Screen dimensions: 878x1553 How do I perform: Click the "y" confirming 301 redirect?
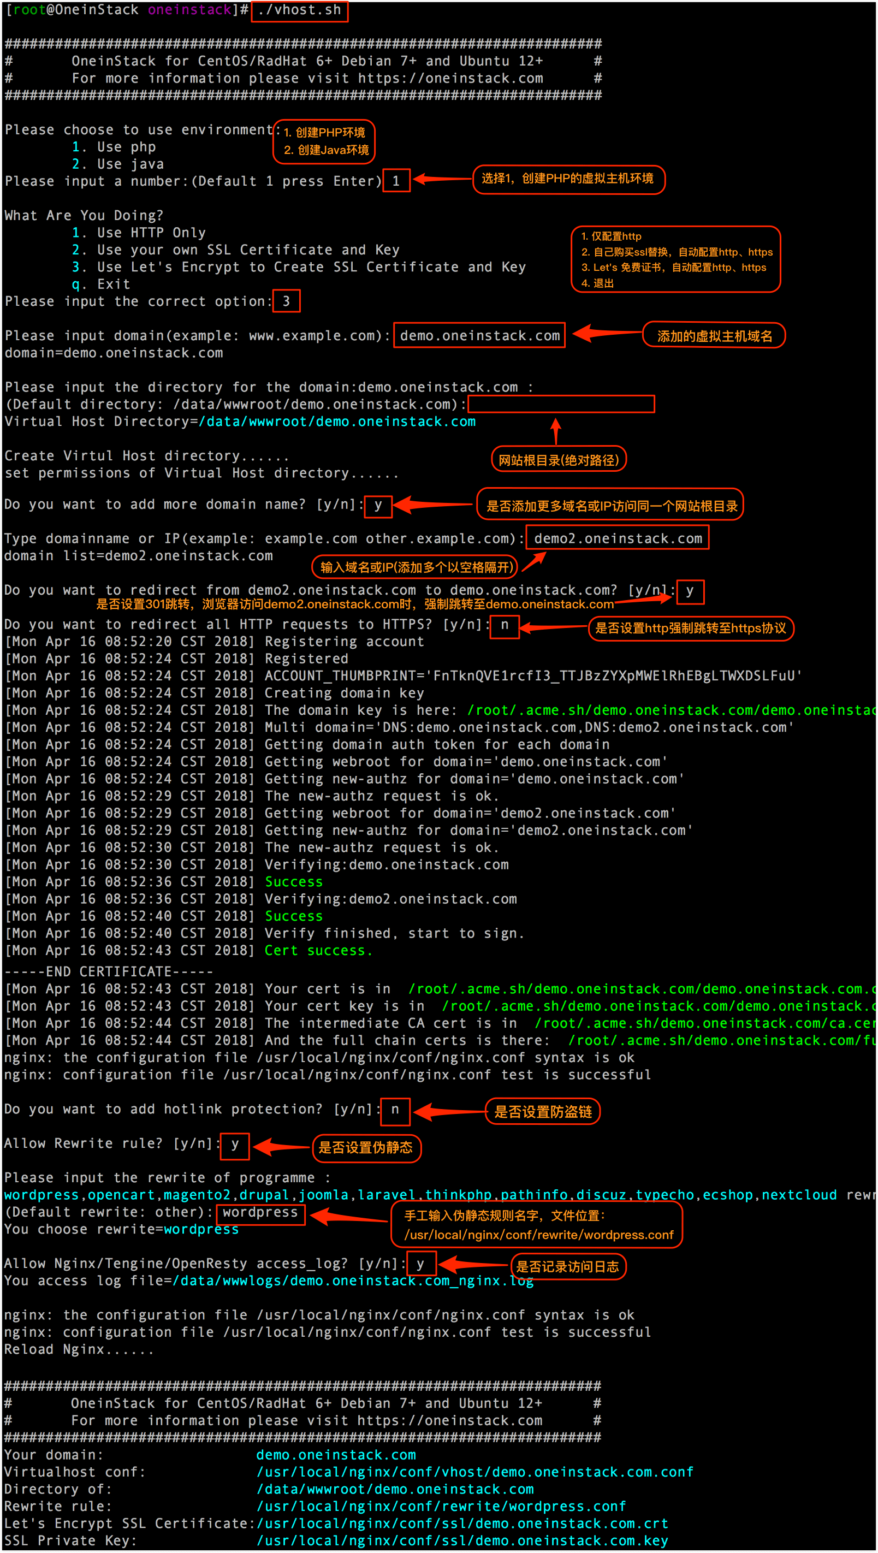[x=690, y=591]
